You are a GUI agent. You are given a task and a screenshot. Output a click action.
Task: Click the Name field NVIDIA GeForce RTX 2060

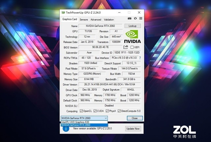(100, 26)
